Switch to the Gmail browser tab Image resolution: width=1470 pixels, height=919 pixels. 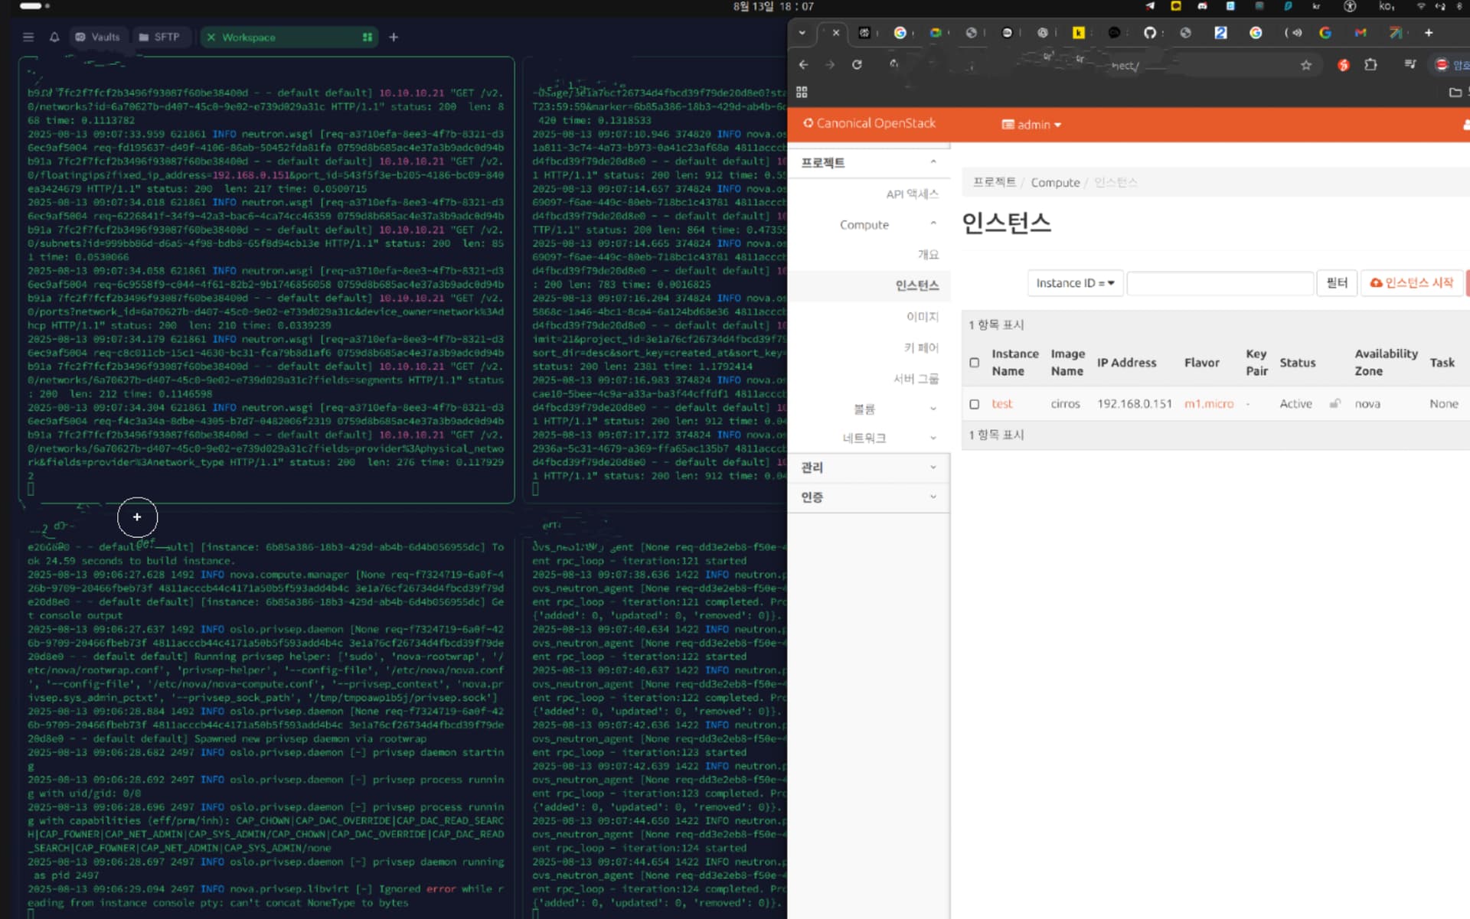click(x=1361, y=33)
